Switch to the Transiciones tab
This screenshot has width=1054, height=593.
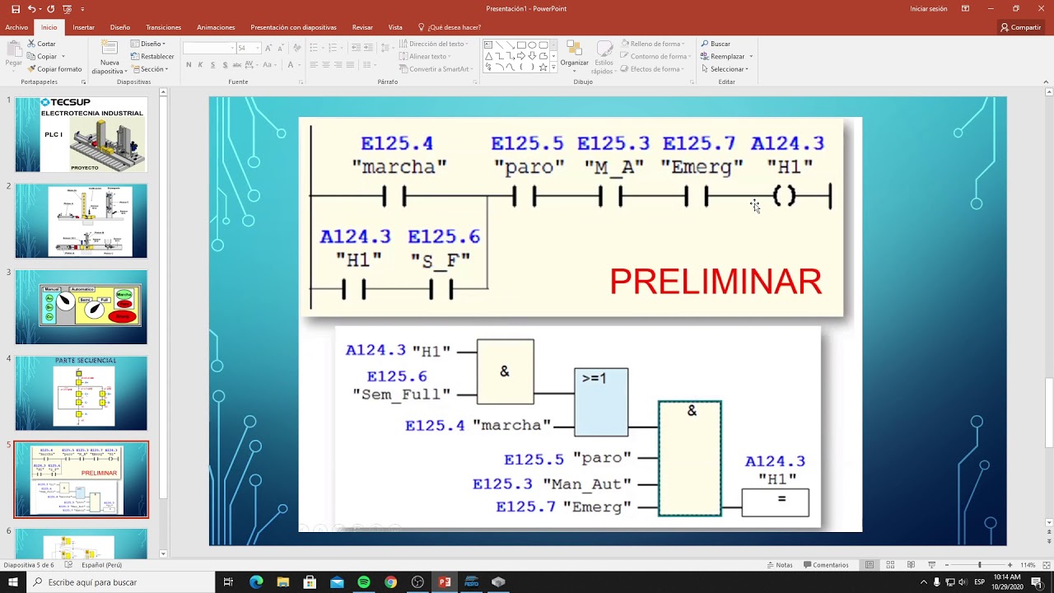tap(163, 27)
